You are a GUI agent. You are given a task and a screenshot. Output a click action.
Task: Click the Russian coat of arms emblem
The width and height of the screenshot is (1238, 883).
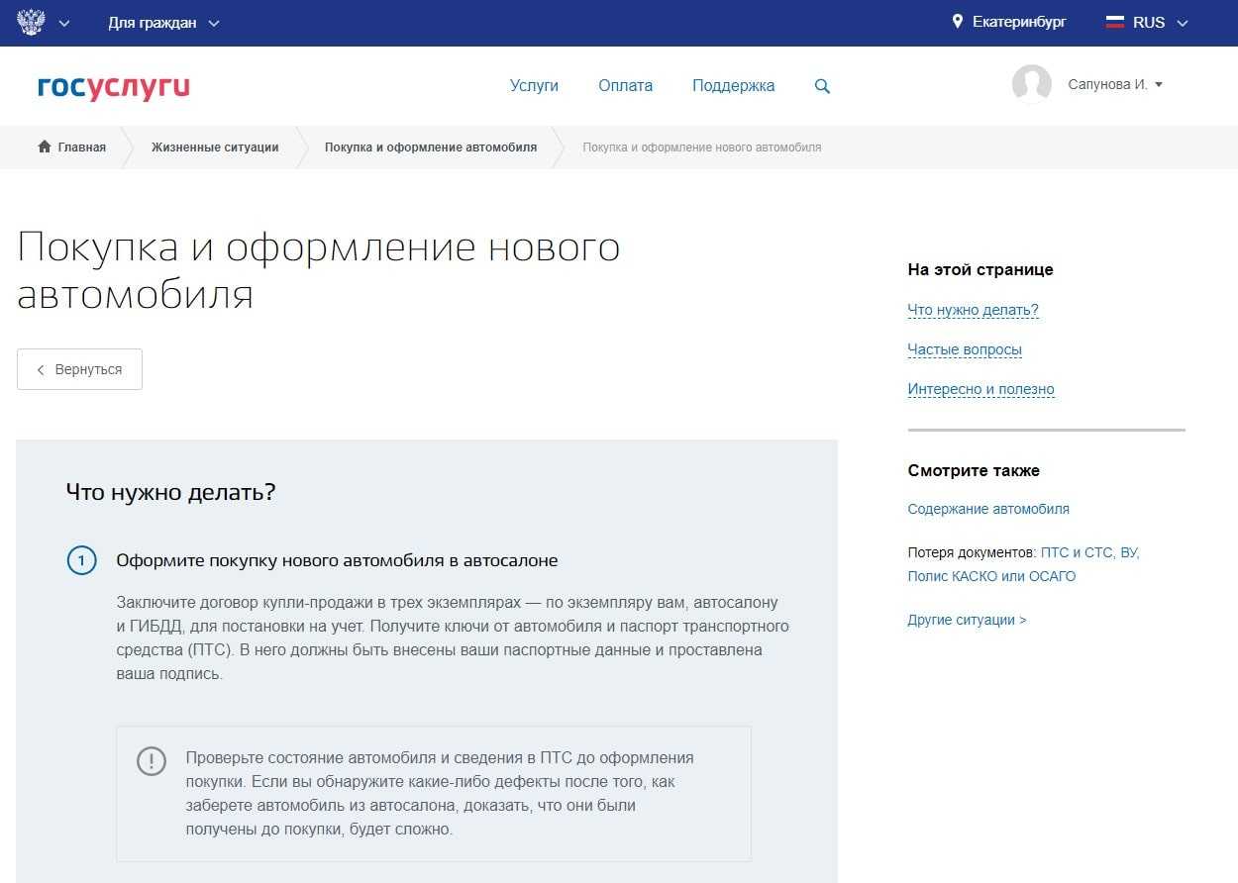31,22
